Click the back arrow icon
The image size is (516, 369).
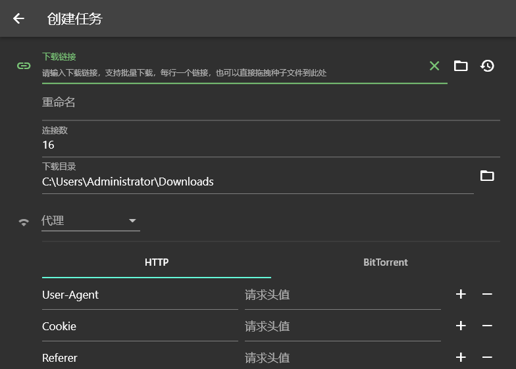(18, 18)
